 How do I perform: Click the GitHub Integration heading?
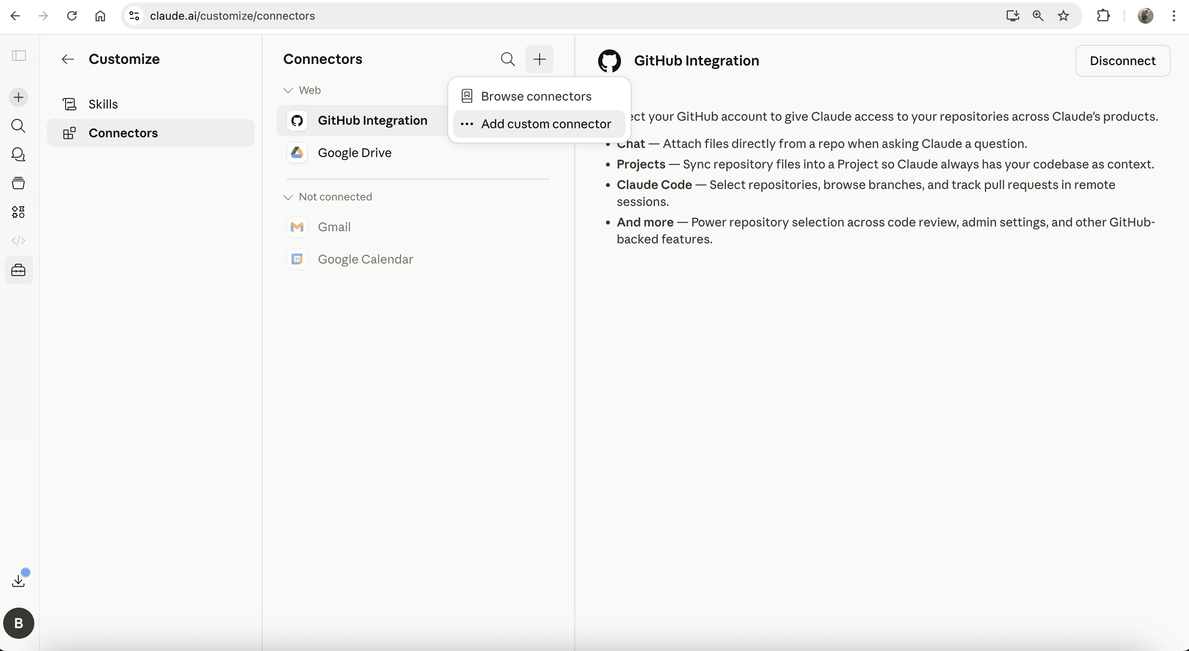tap(696, 60)
